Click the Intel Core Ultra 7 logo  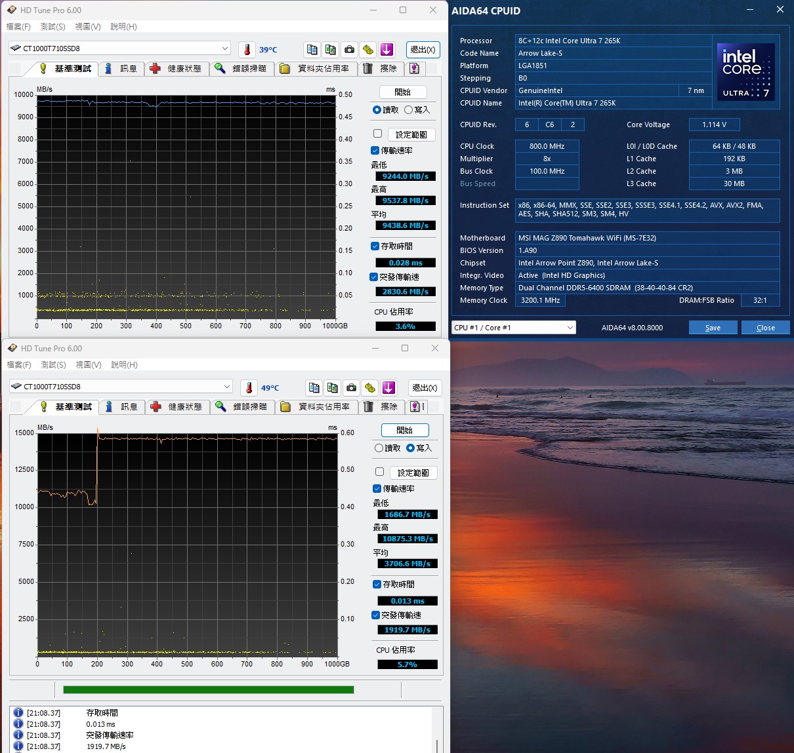(x=745, y=71)
